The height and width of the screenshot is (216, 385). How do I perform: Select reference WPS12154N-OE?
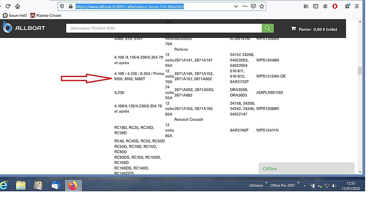[271, 76]
